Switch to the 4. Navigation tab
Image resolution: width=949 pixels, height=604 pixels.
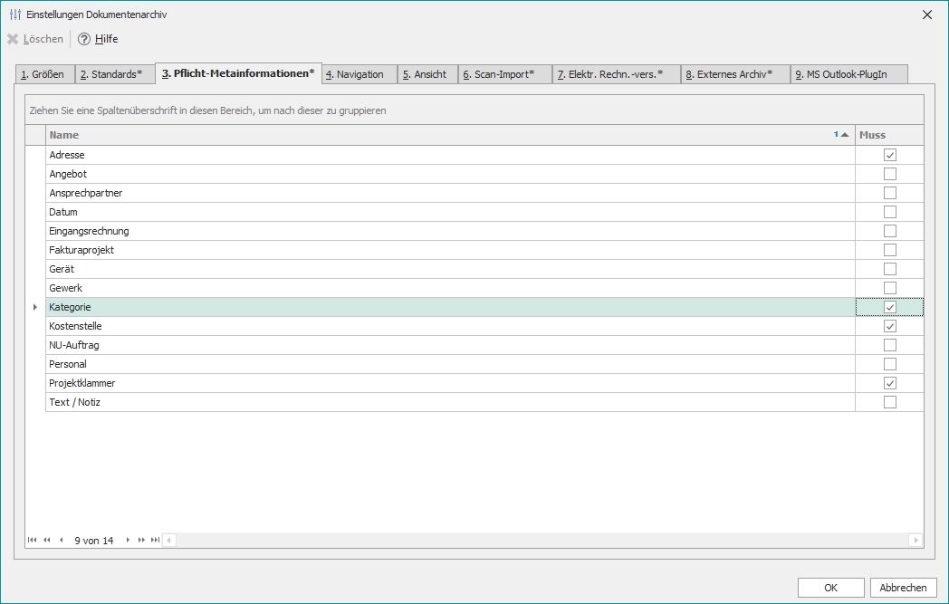pos(359,74)
